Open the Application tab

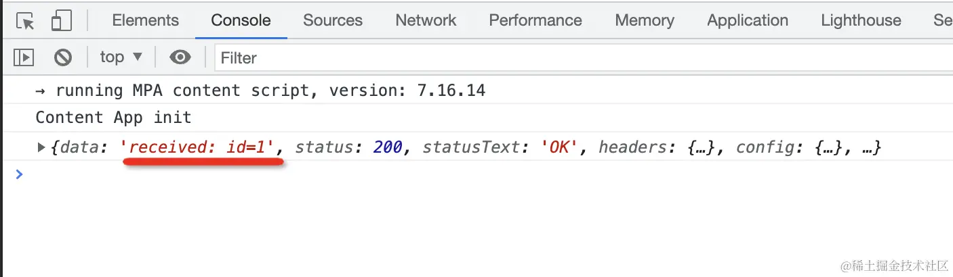[x=747, y=21]
